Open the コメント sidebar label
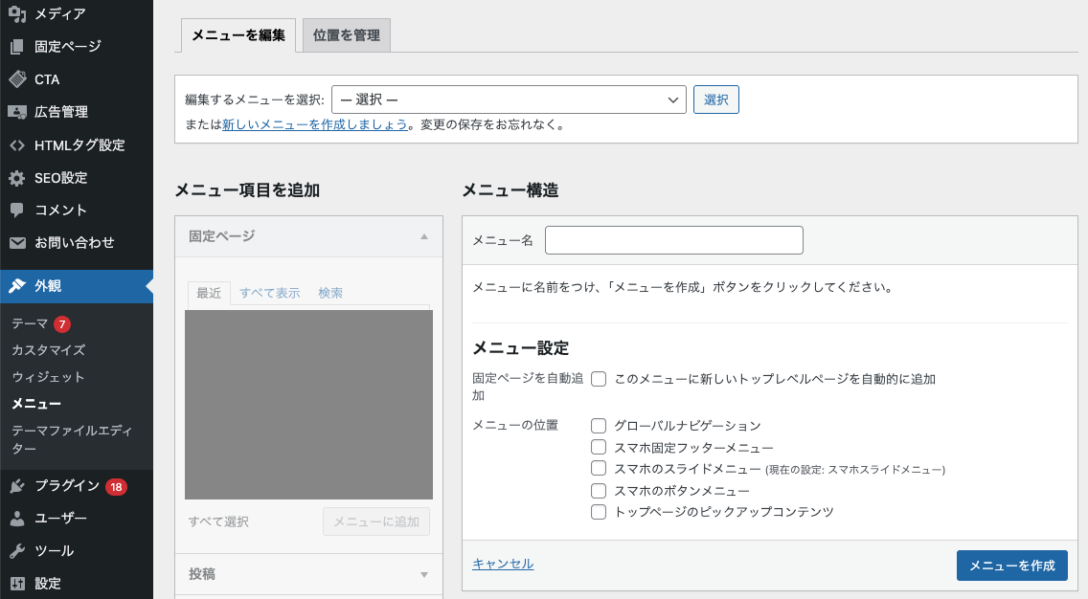This screenshot has height=599, width=1088. coord(60,211)
